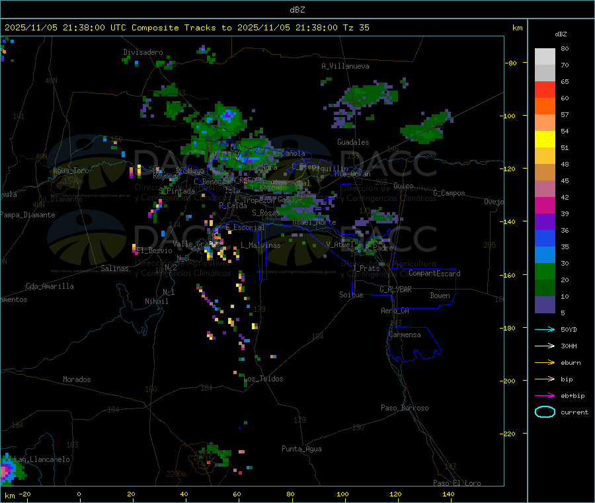This screenshot has height=503, width=595.
Task: Click the CompantEscard map label
Action: [435, 274]
